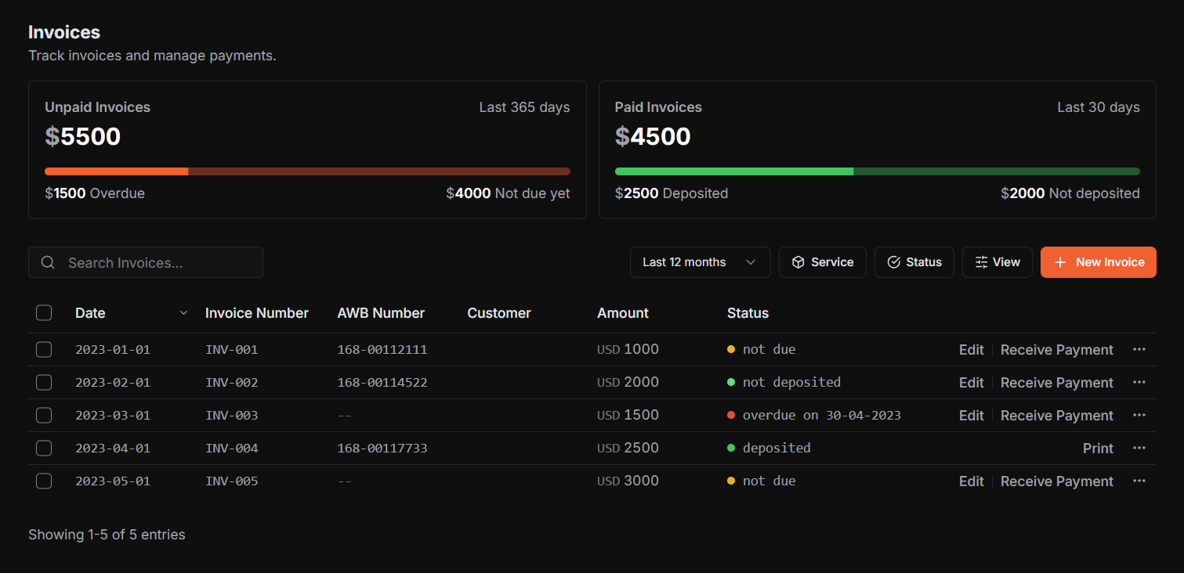Image resolution: width=1184 pixels, height=573 pixels.
Task: Select the checkbox for invoice INV-003
Action: pyautogui.click(x=44, y=415)
